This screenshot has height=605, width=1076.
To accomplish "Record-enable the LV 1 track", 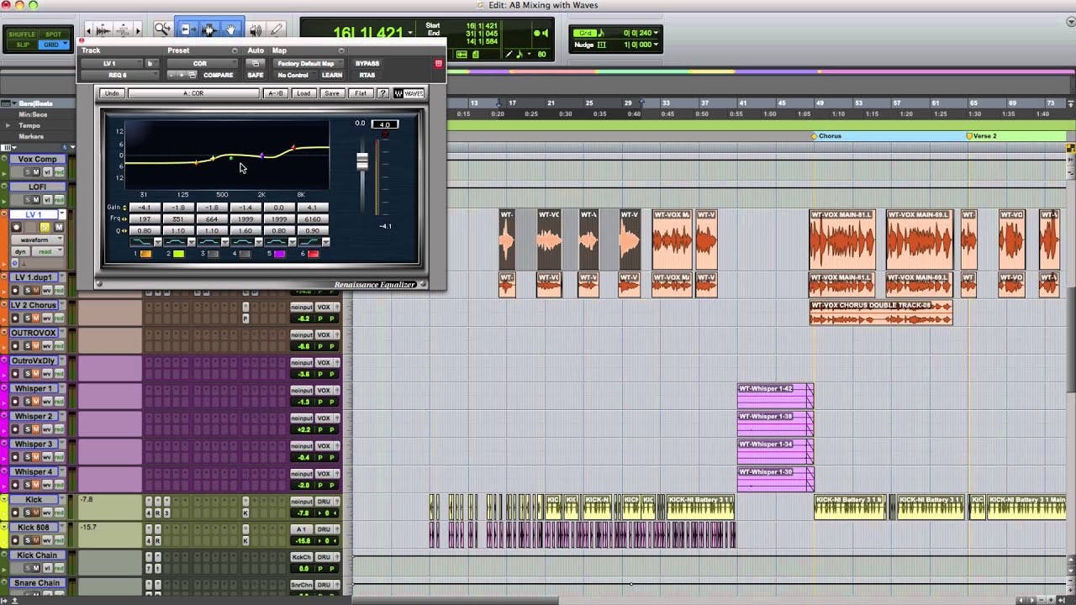I will coord(17,227).
